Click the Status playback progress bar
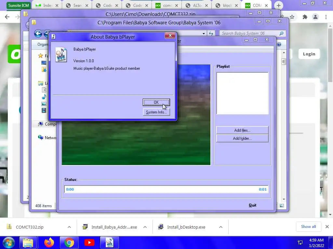The height and width of the screenshot is (249, 333). coord(166,189)
